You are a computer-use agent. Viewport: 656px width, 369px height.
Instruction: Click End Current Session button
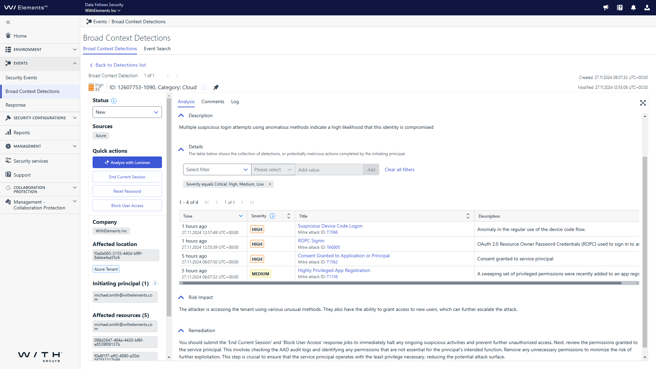127,177
